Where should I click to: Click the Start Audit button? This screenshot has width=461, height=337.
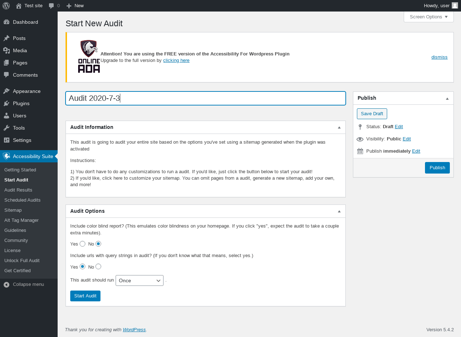85,296
